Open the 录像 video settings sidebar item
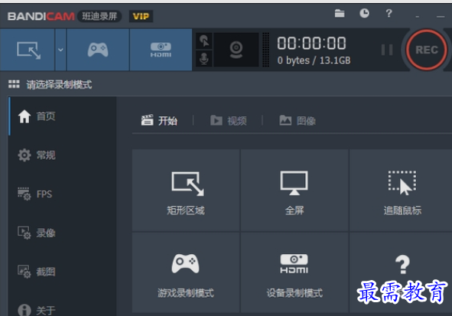Viewport: 452px width, 316px height. point(63,233)
